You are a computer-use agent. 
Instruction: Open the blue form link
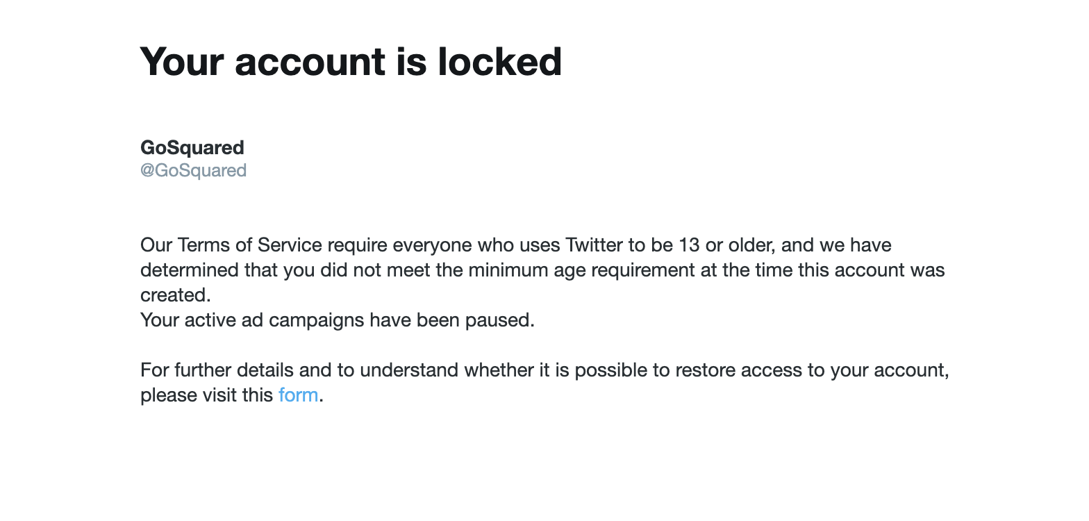click(x=298, y=395)
